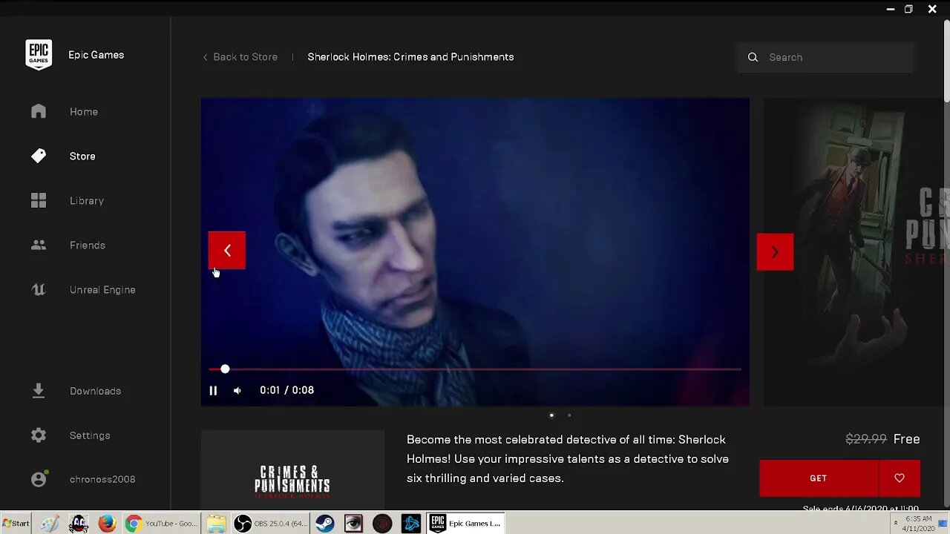
Task: Switch to Epic Games Launcher taskbar button
Action: coord(466,524)
